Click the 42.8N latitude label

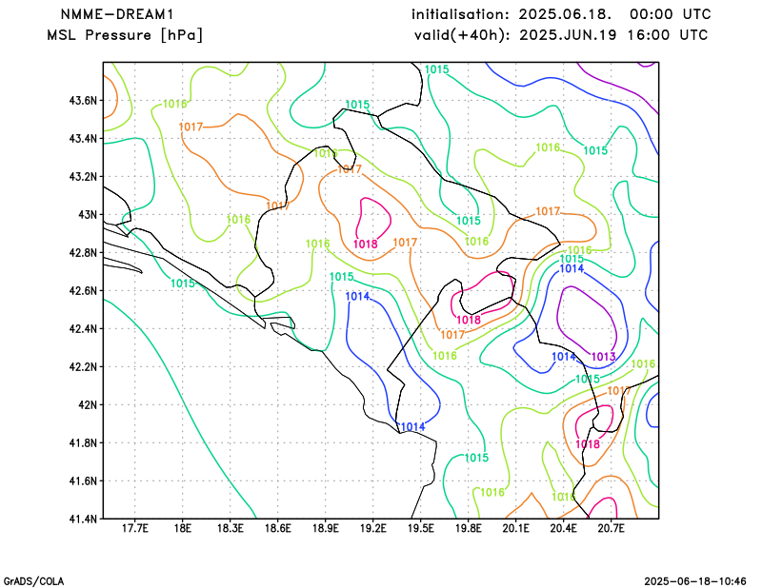point(83,252)
